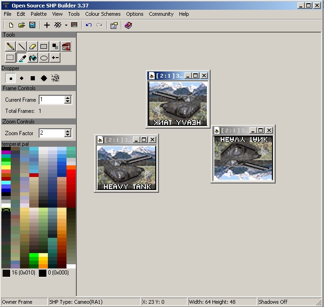The image size is (324, 307).
Task: Open the preferences clipboard icon
Action: pyautogui.click(x=114, y=26)
